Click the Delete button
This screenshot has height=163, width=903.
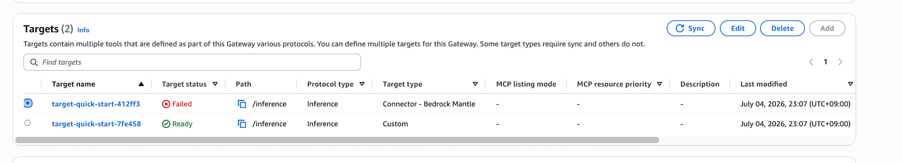[782, 28]
